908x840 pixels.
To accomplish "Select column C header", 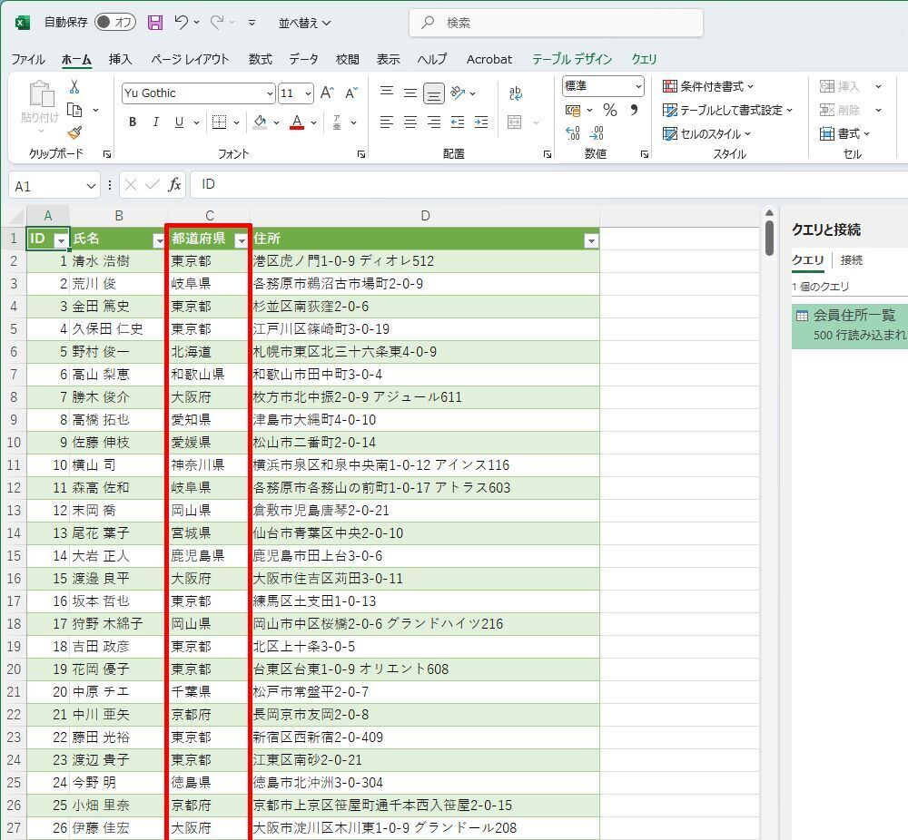I will (210, 216).
